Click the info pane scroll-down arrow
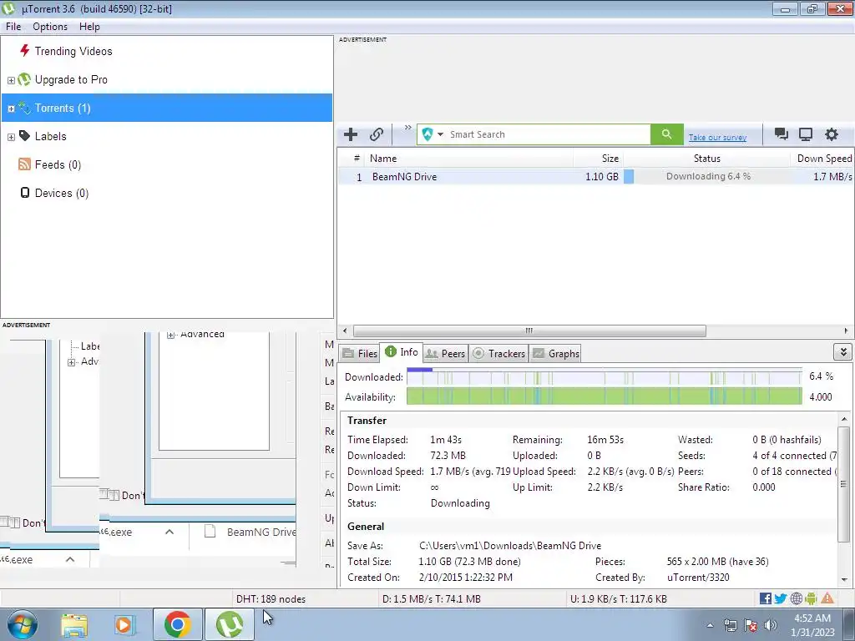This screenshot has width=855, height=641. [844, 579]
